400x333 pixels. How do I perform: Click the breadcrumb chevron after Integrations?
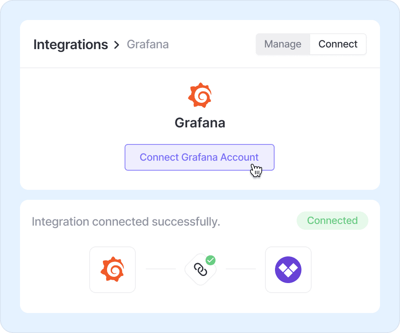tap(117, 45)
